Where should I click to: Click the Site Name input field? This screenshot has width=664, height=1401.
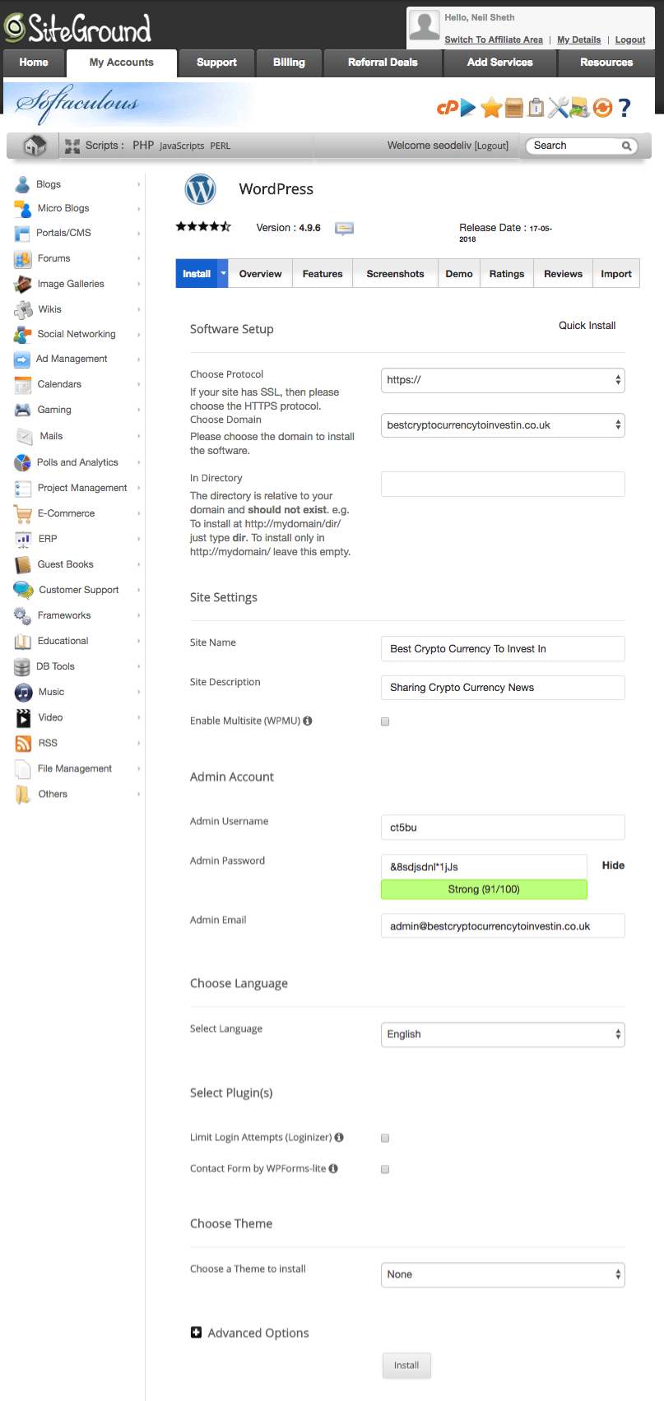(503, 649)
